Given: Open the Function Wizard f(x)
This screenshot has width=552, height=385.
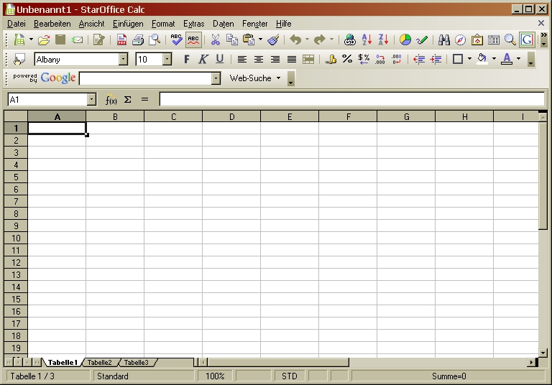Looking at the screenshot, I should pyautogui.click(x=111, y=100).
